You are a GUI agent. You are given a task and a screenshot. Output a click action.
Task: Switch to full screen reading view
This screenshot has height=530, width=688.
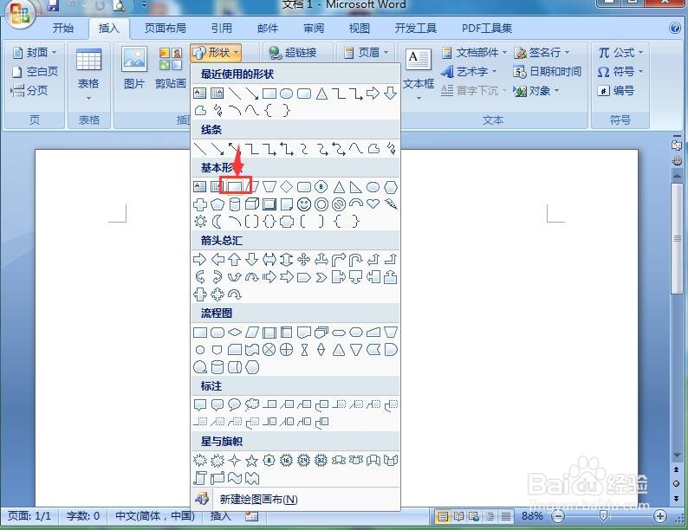[458, 516]
